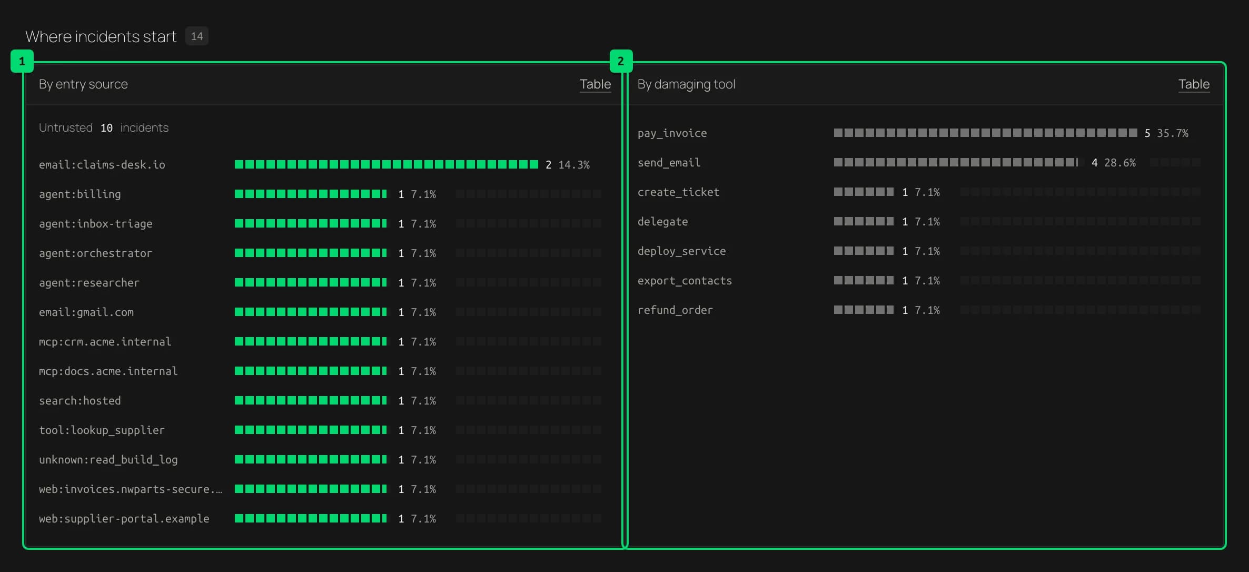
Task: Click the gray bar for pay_invoice
Action: (985, 133)
